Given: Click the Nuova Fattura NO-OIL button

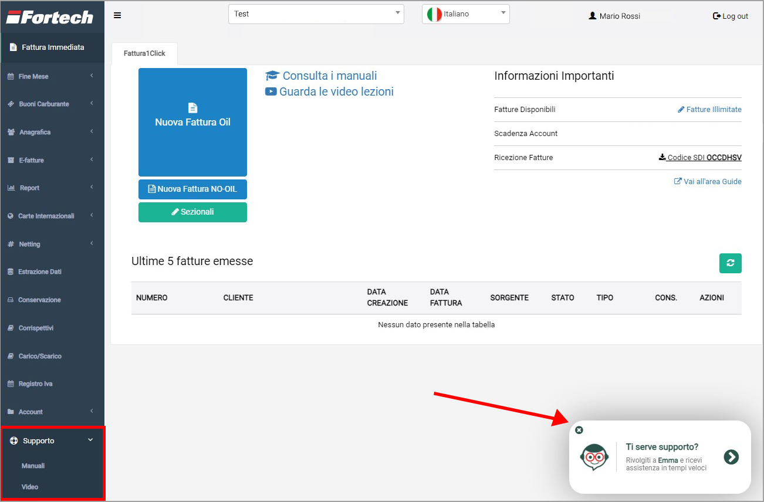Looking at the screenshot, I should pyautogui.click(x=192, y=189).
